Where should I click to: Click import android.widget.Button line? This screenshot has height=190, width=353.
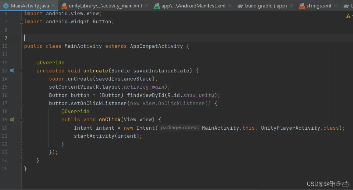[69, 21]
